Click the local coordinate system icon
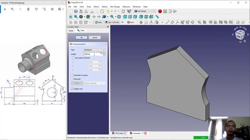250x140 pixels. 177,23
